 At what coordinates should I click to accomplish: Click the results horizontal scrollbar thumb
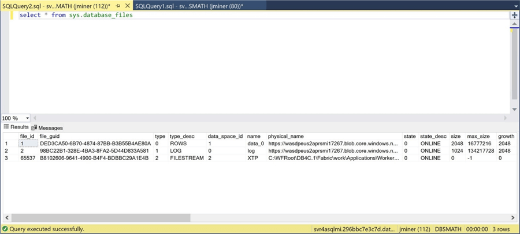click(x=101, y=217)
